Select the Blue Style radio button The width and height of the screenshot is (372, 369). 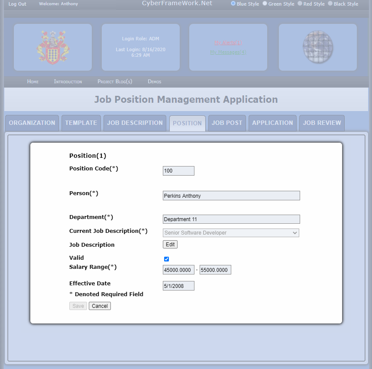(233, 3)
